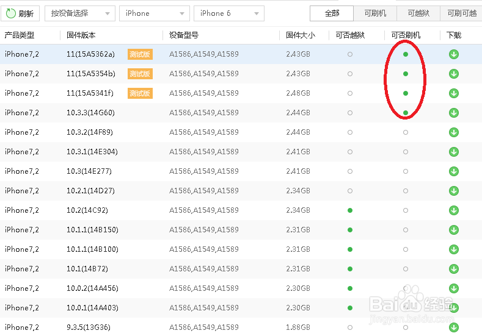Download firmware 10.1.1(14B150)
This screenshot has height=336, width=482.
pos(454,230)
